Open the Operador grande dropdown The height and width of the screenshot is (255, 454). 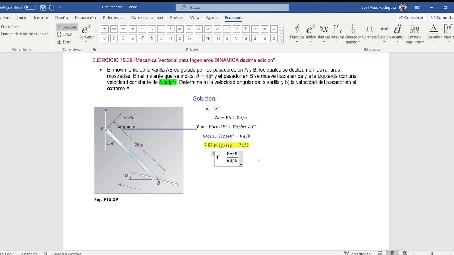(353, 34)
